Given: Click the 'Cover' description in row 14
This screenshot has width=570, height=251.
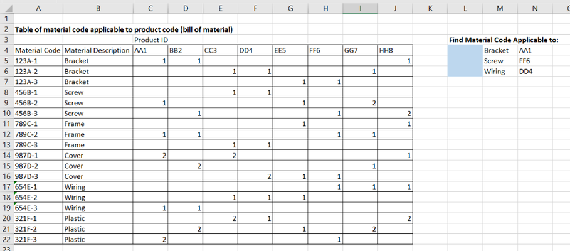Looking at the screenshot, I should (x=98, y=156).
